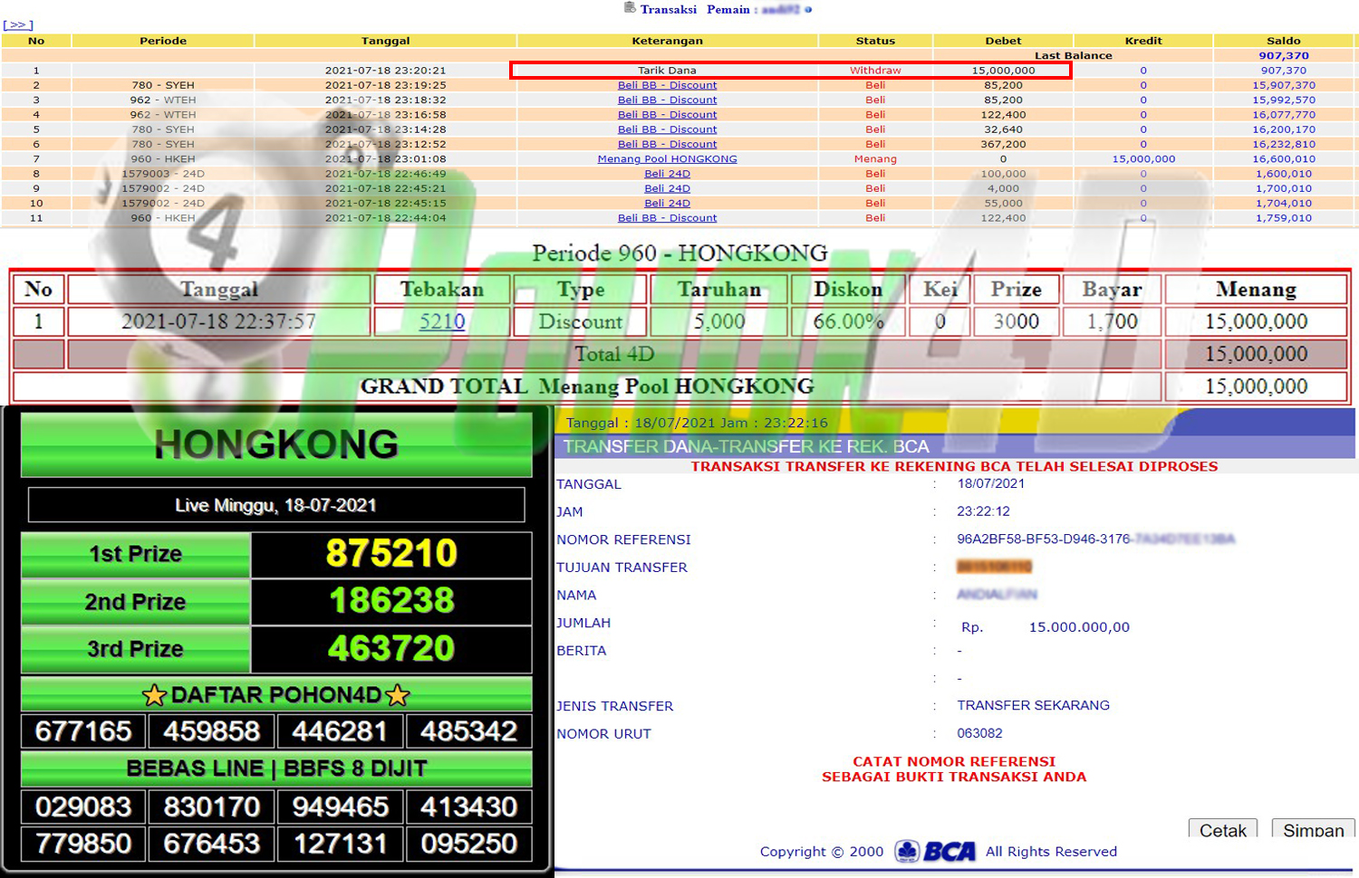1359x878 pixels.
Task: Click 3rd prize number 463720
Action: point(391,649)
